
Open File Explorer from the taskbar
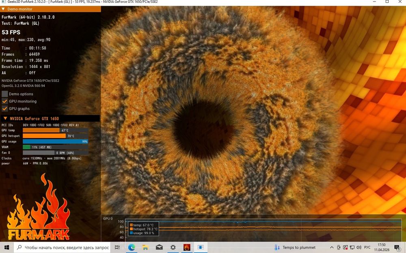tap(145, 247)
